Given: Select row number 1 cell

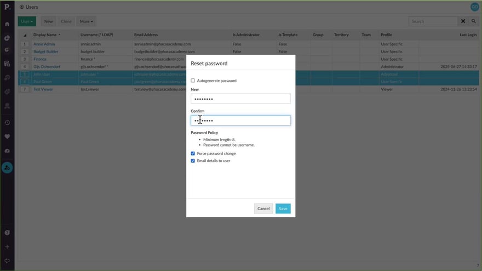Looking at the screenshot, I should pos(25,44).
